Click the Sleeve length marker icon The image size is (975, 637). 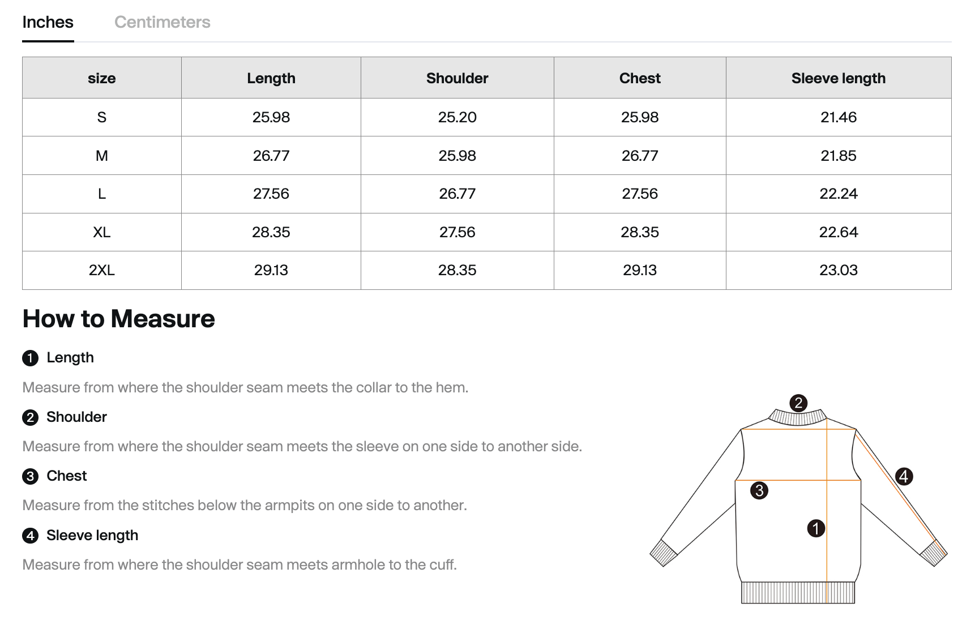(x=29, y=535)
